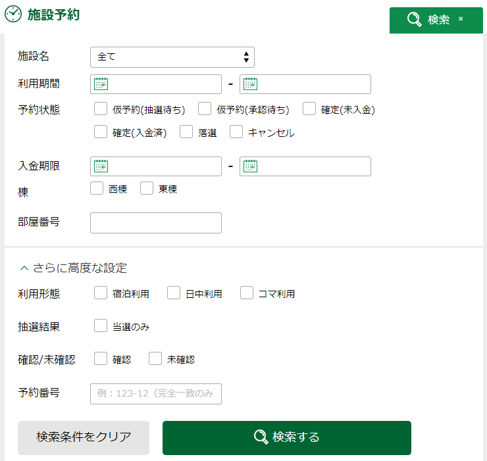
Task: Open calendar for 入金期限 end date
Action: pyautogui.click(x=251, y=166)
